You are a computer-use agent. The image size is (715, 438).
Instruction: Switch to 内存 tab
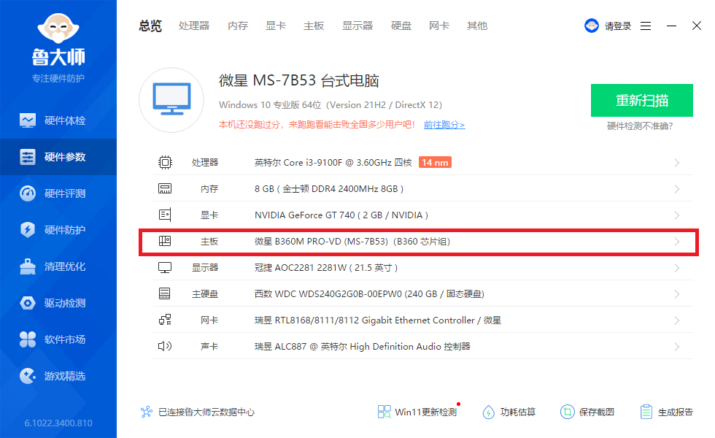pyautogui.click(x=238, y=26)
